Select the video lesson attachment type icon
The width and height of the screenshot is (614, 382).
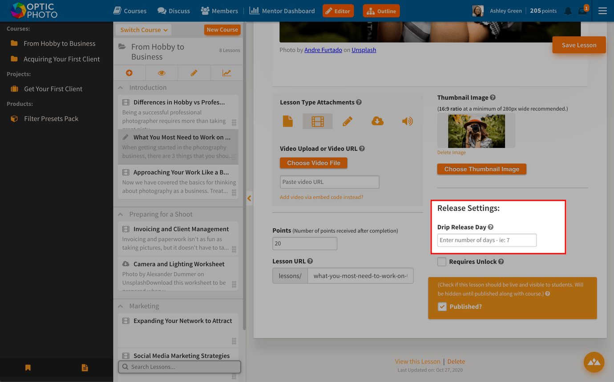point(318,121)
